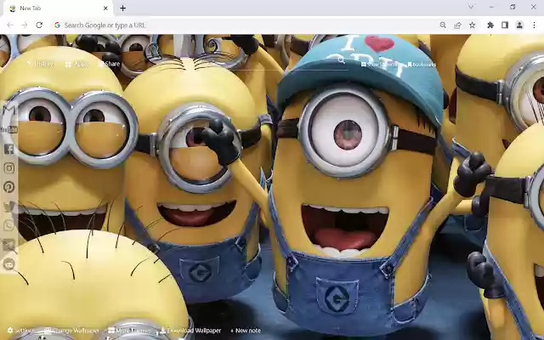
Task: Open More Themes
Action: pos(129,331)
